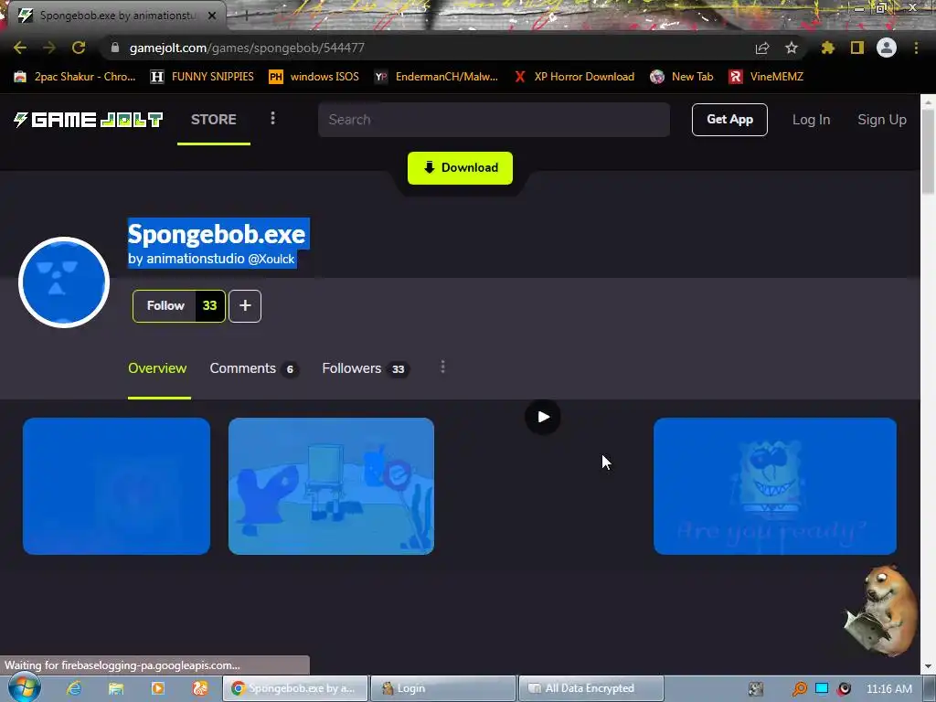This screenshot has width=936, height=702.
Task: Click the Get App button
Action: point(729,120)
